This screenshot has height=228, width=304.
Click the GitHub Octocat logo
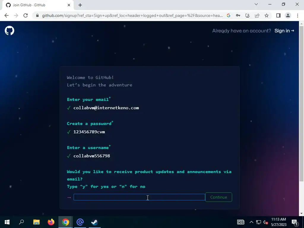click(9, 31)
